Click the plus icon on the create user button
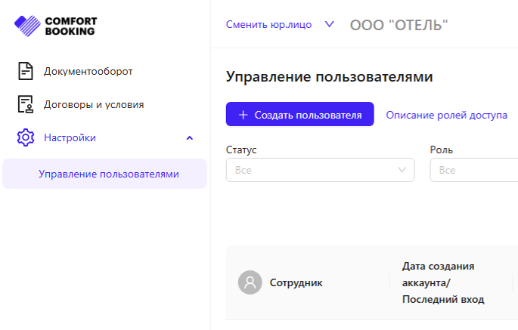The width and height of the screenshot is (518, 330). [x=243, y=115]
